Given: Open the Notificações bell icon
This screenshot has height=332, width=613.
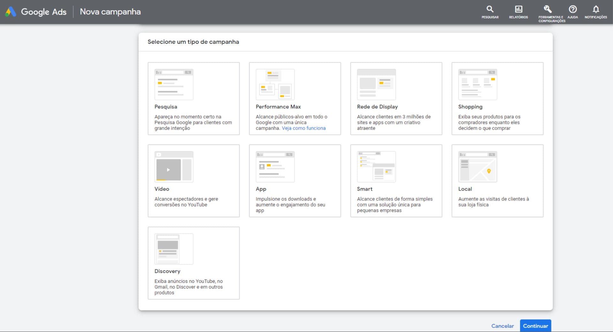Looking at the screenshot, I should (595, 9).
